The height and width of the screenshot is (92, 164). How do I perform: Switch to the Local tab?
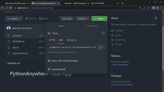click(x=61, y=26)
